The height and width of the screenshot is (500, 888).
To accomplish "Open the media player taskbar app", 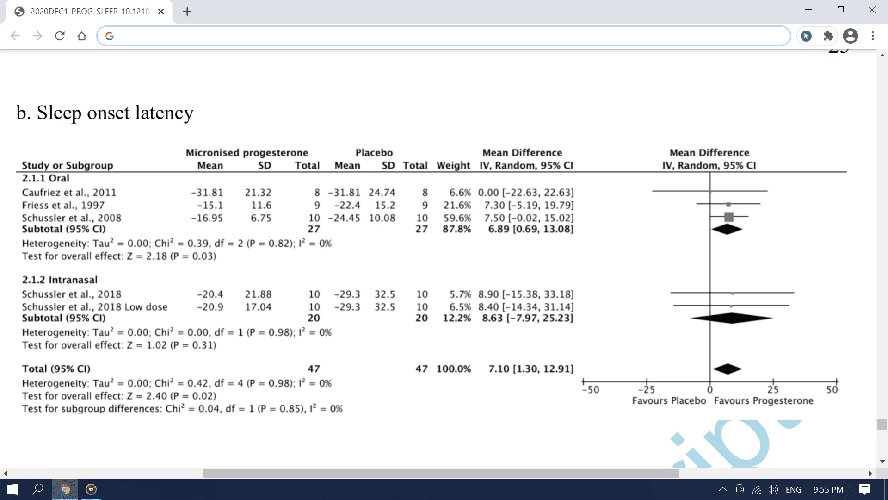I will (x=91, y=489).
